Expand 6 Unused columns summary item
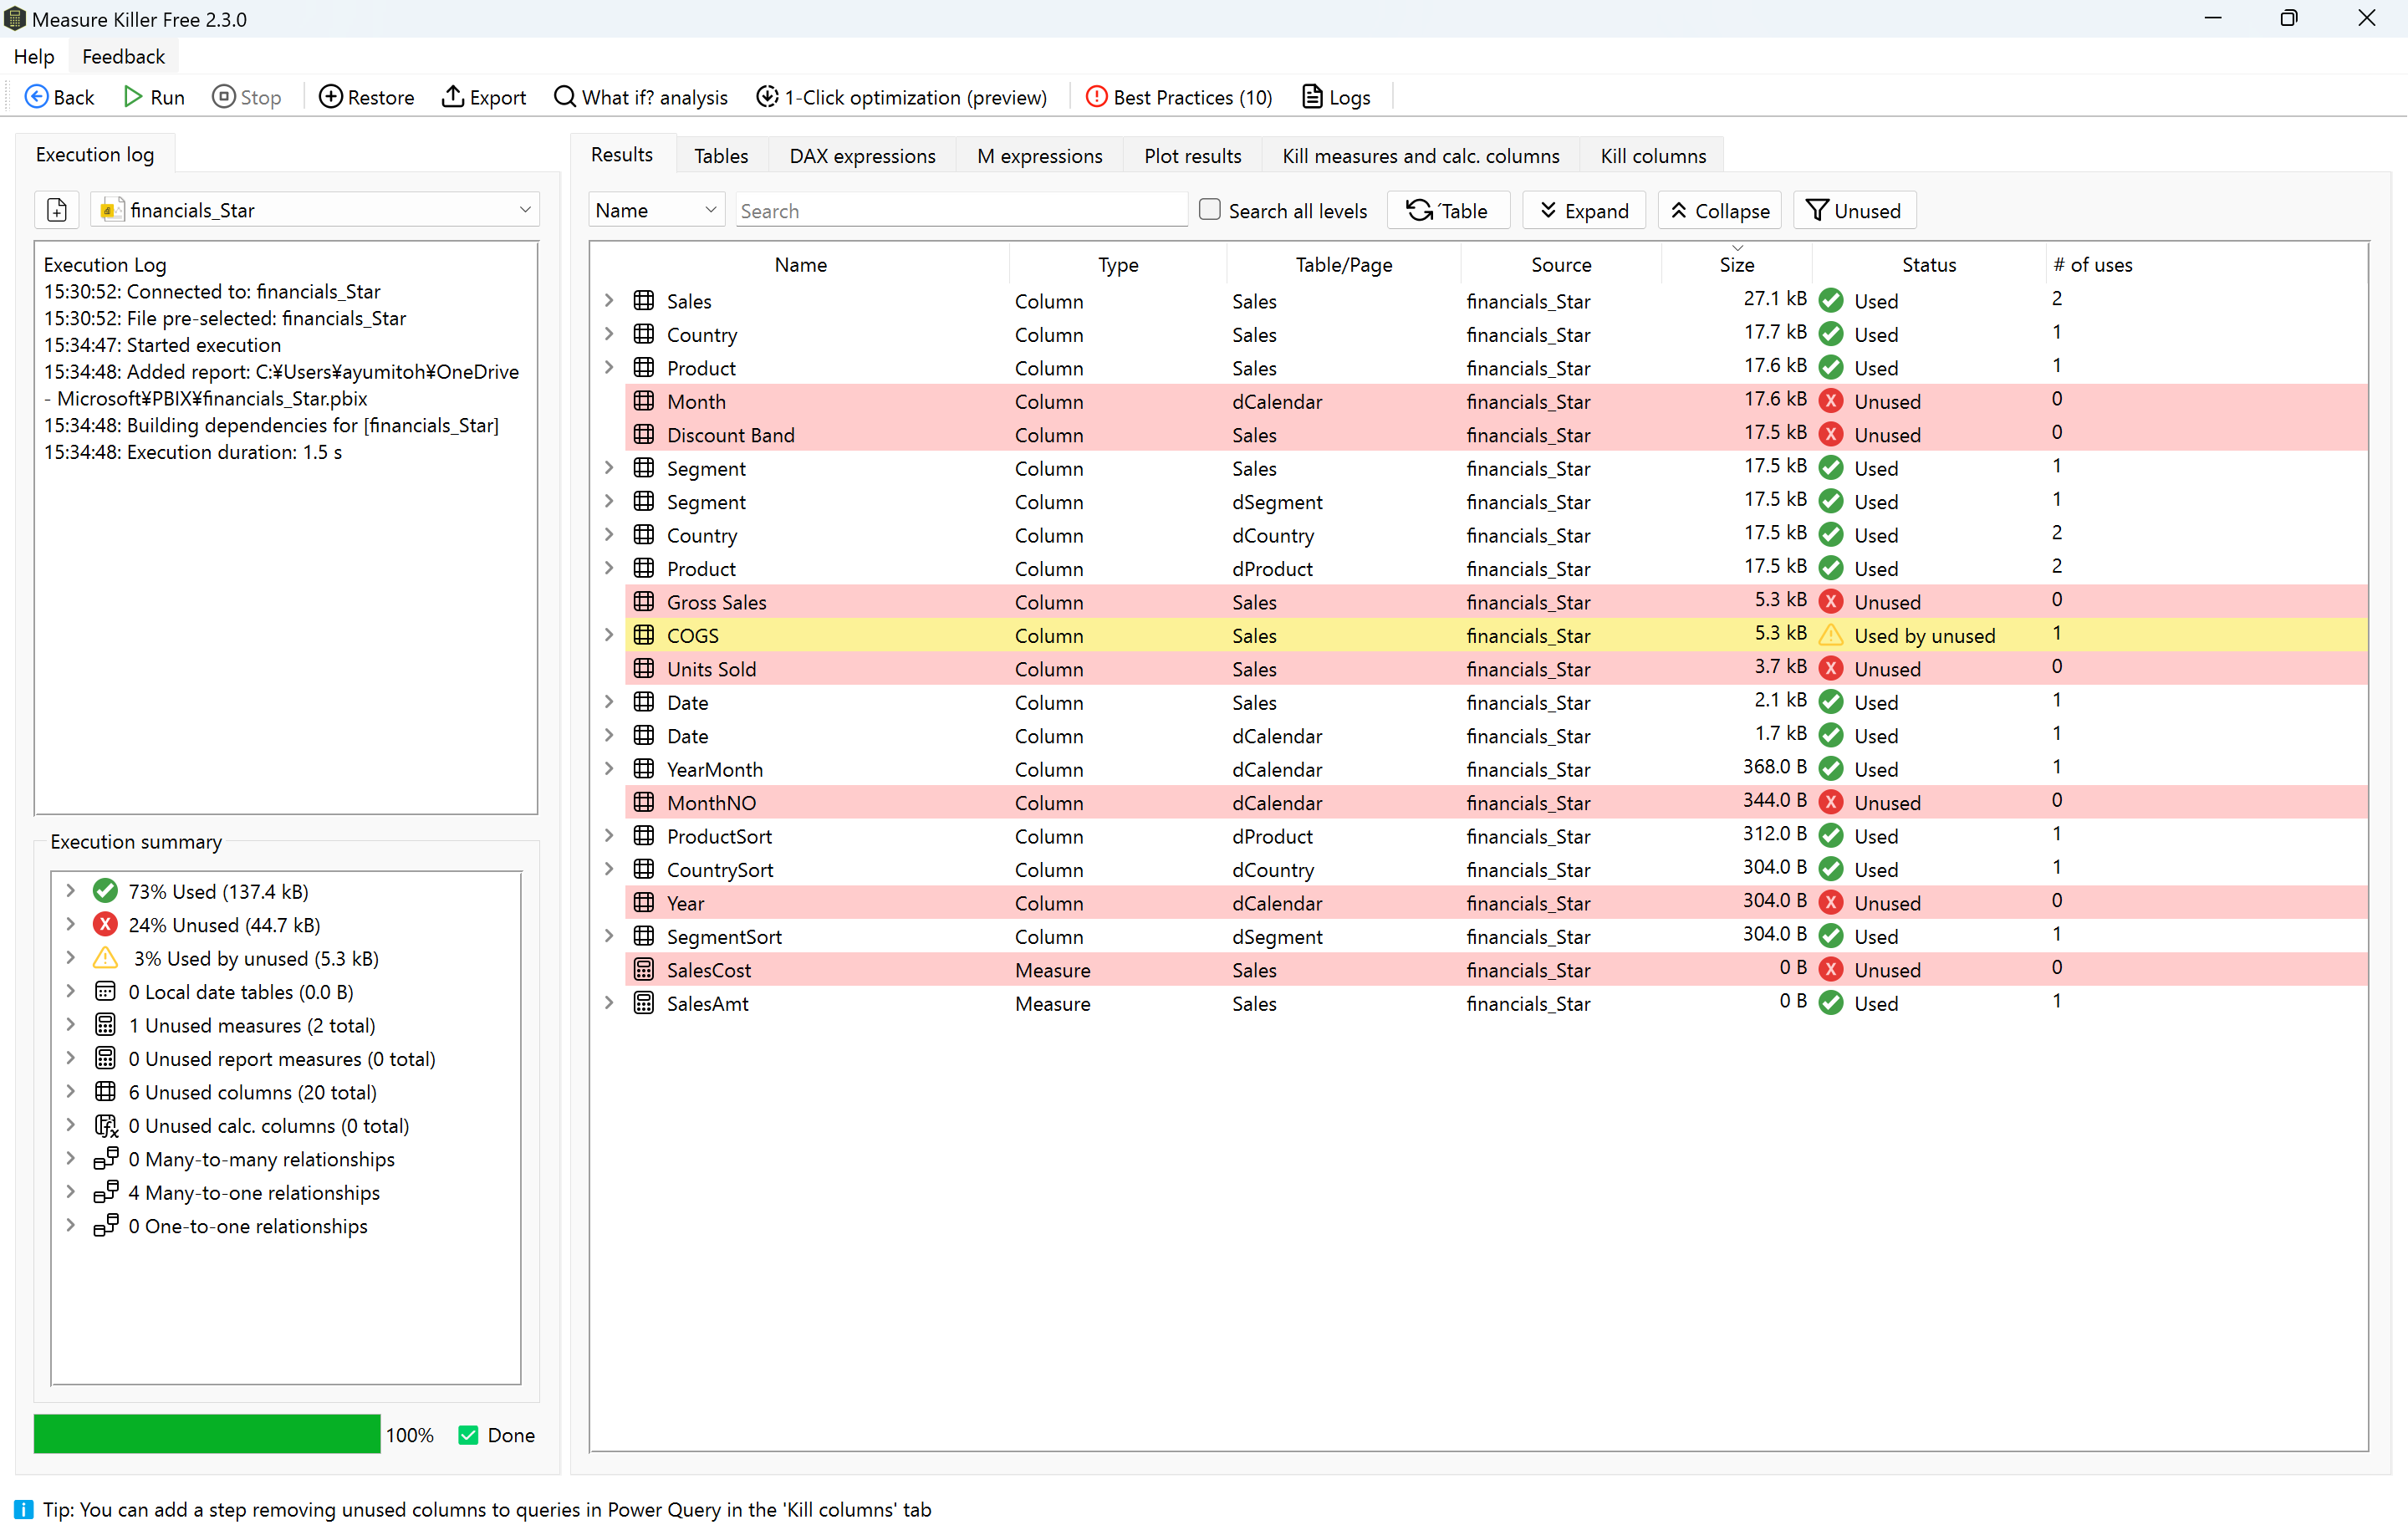Viewport: 2408px width, 1525px height. tap(70, 1092)
